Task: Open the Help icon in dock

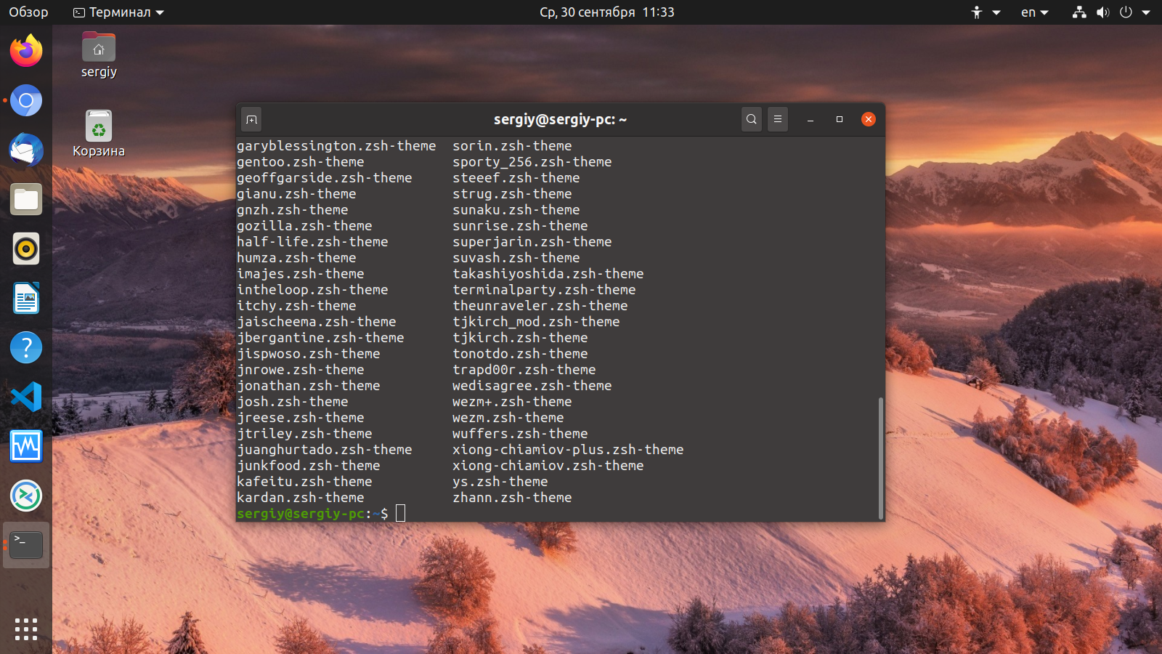Action: pyautogui.click(x=26, y=347)
